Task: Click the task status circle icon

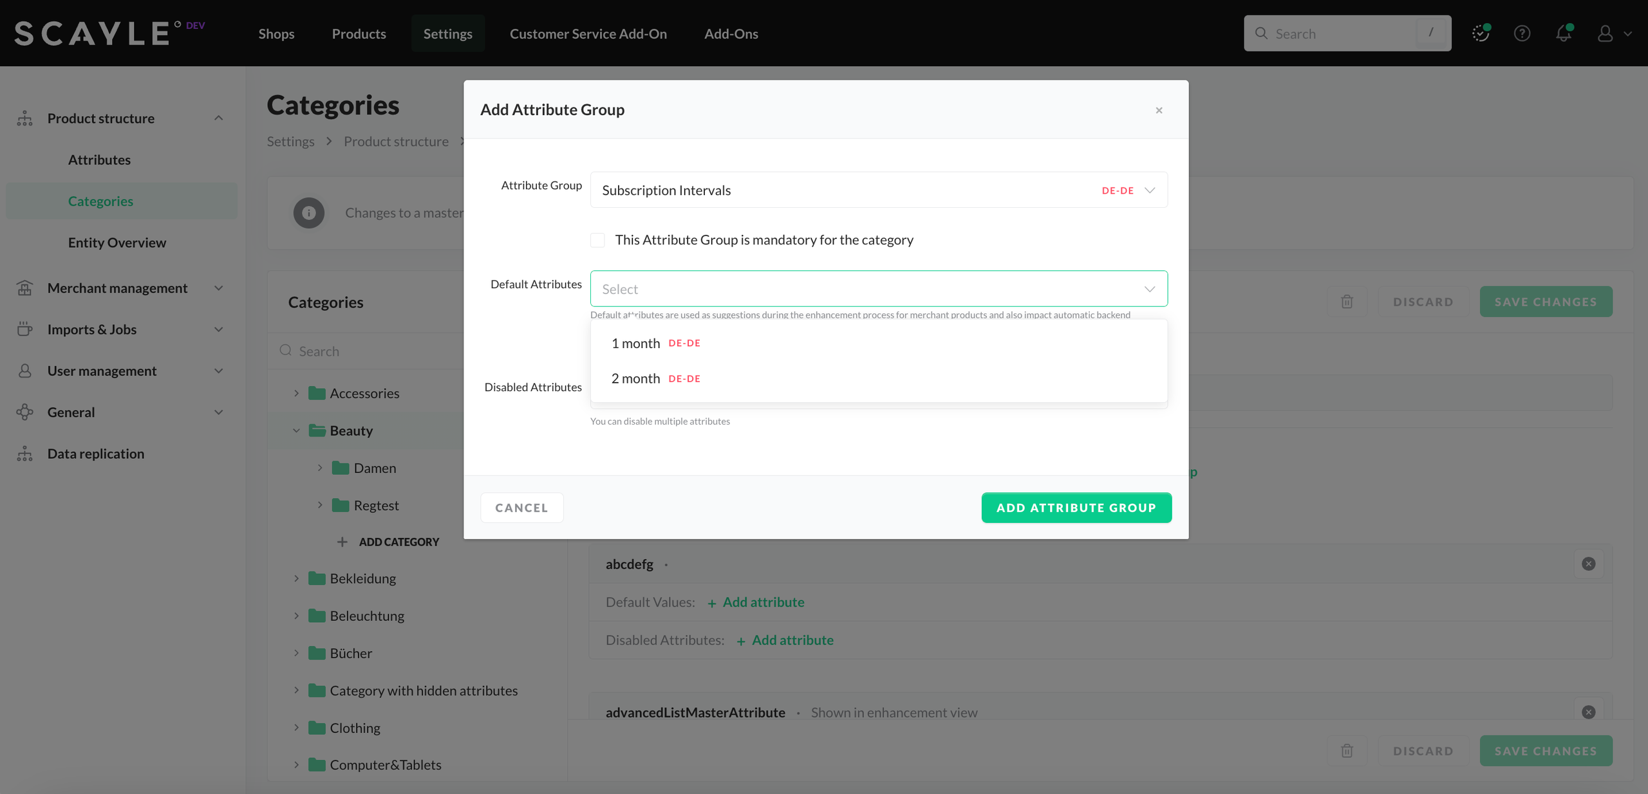Action: pyautogui.click(x=1480, y=33)
